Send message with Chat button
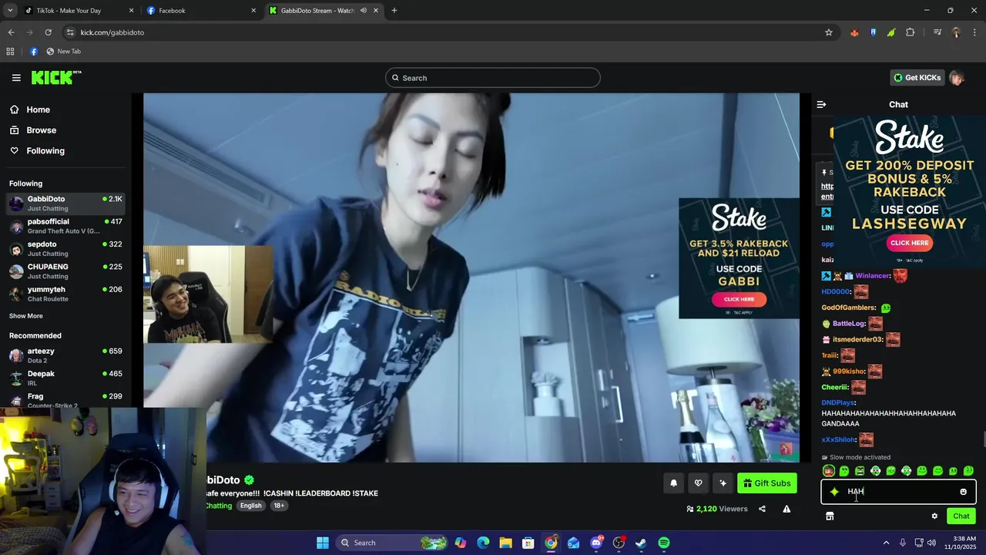986x555 pixels. coord(961,516)
